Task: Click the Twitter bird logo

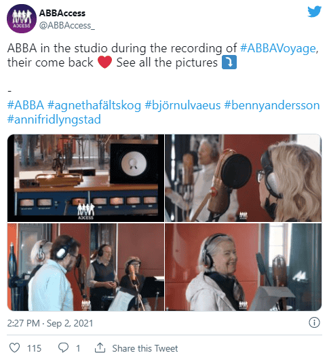Action: coord(314,12)
